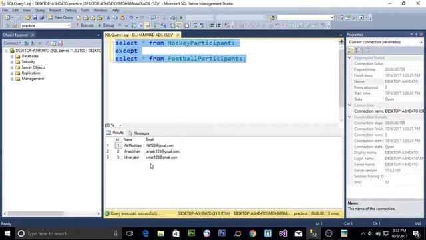Viewport: 426px width, 240px height.
Task: Click the Connect button in Object Explorer
Action: pyautogui.click(x=12, y=43)
